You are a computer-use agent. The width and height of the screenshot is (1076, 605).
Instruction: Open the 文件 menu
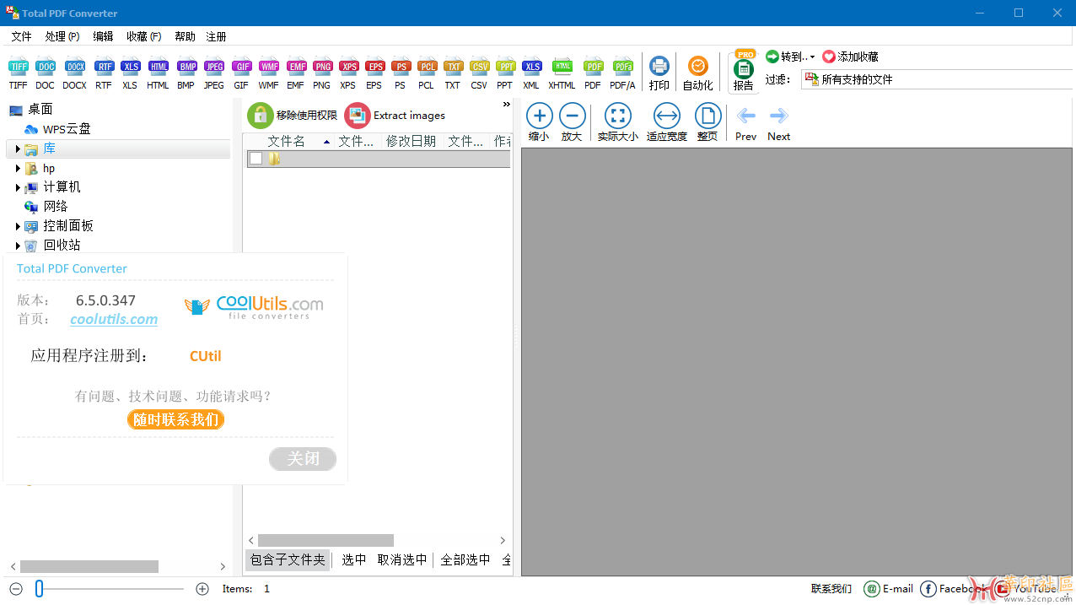point(21,36)
